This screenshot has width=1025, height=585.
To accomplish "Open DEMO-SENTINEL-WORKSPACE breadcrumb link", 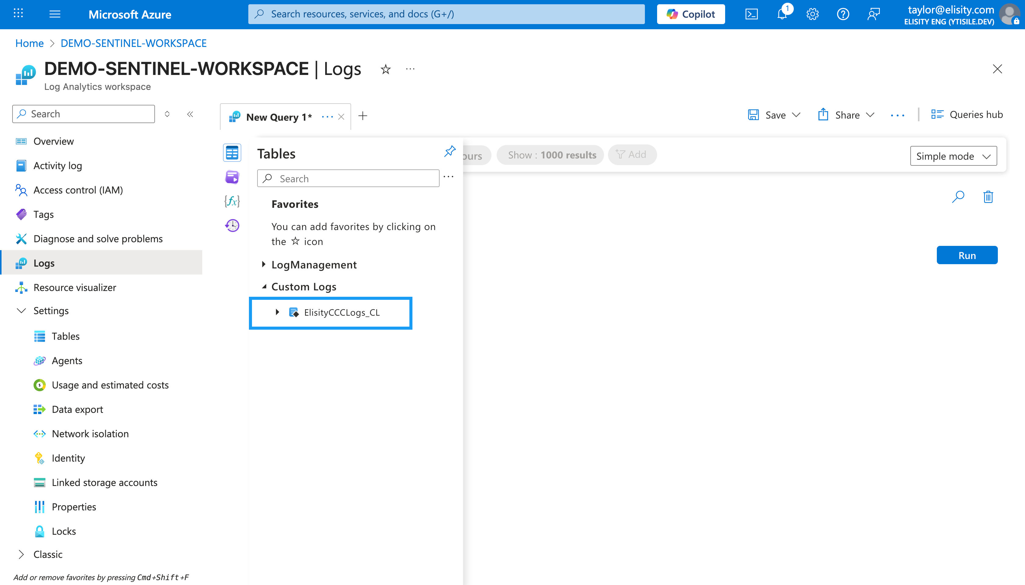I will [x=134, y=43].
